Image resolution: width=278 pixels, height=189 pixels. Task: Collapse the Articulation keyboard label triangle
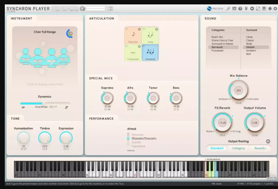point(206,159)
